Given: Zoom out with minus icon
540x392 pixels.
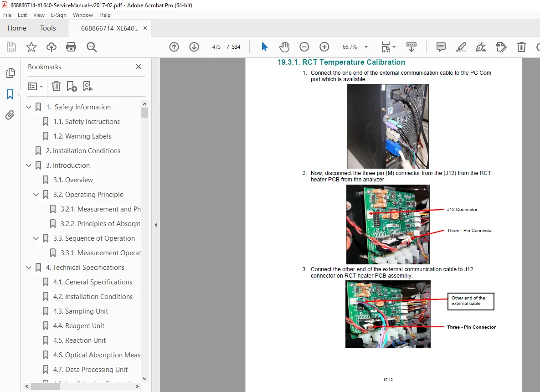Looking at the screenshot, I should point(304,47).
